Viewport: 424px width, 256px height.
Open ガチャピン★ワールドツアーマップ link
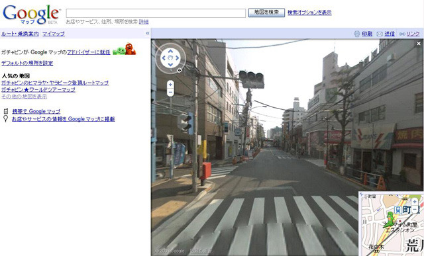point(38,89)
